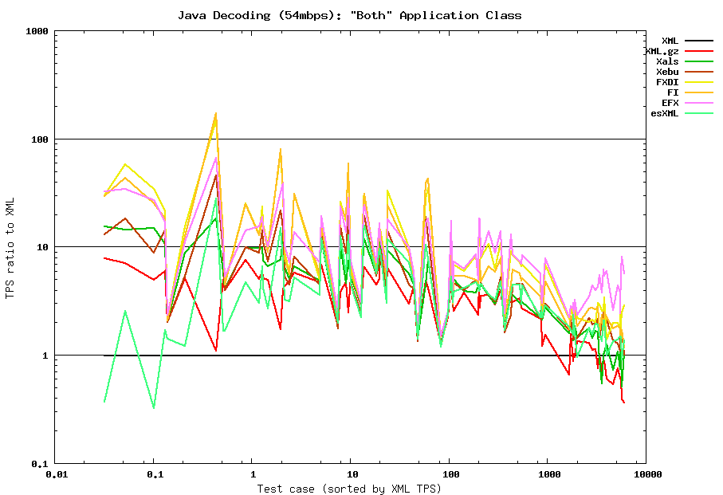Click the brown Xebu legend line sample
Screen dimensions: 723x495
(699, 72)
